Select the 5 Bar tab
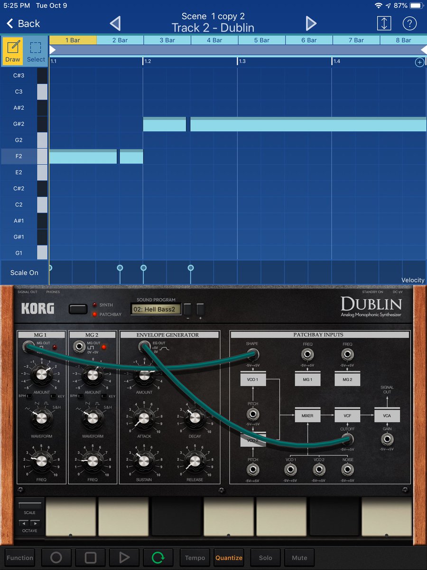This screenshot has width=427, height=570. pyautogui.click(x=262, y=40)
